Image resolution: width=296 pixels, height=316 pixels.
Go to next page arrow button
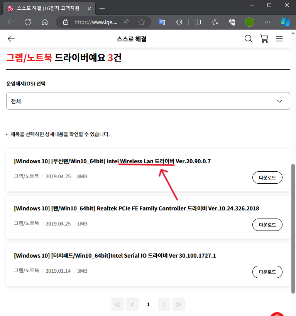pyautogui.click(x=164, y=304)
